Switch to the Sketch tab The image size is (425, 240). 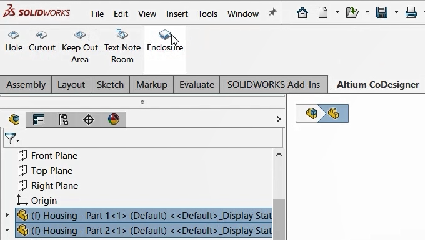[110, 85]
